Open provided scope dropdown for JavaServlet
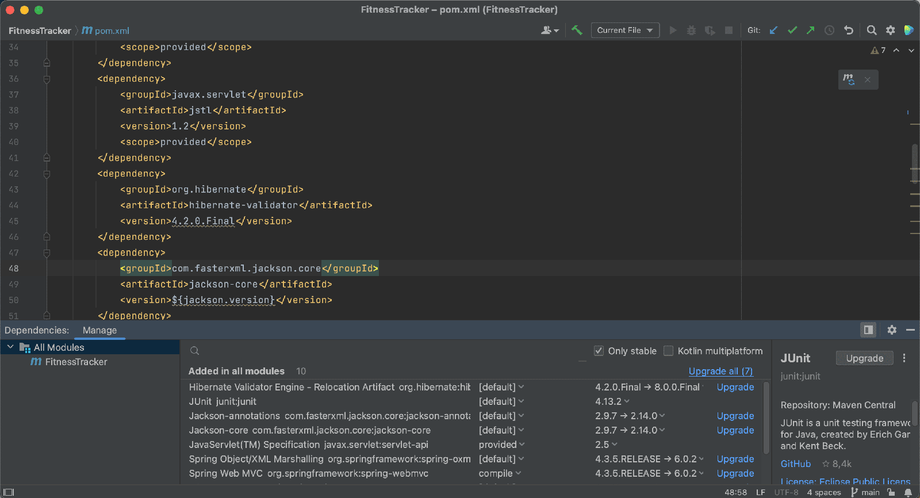 [x=501, y=445]
